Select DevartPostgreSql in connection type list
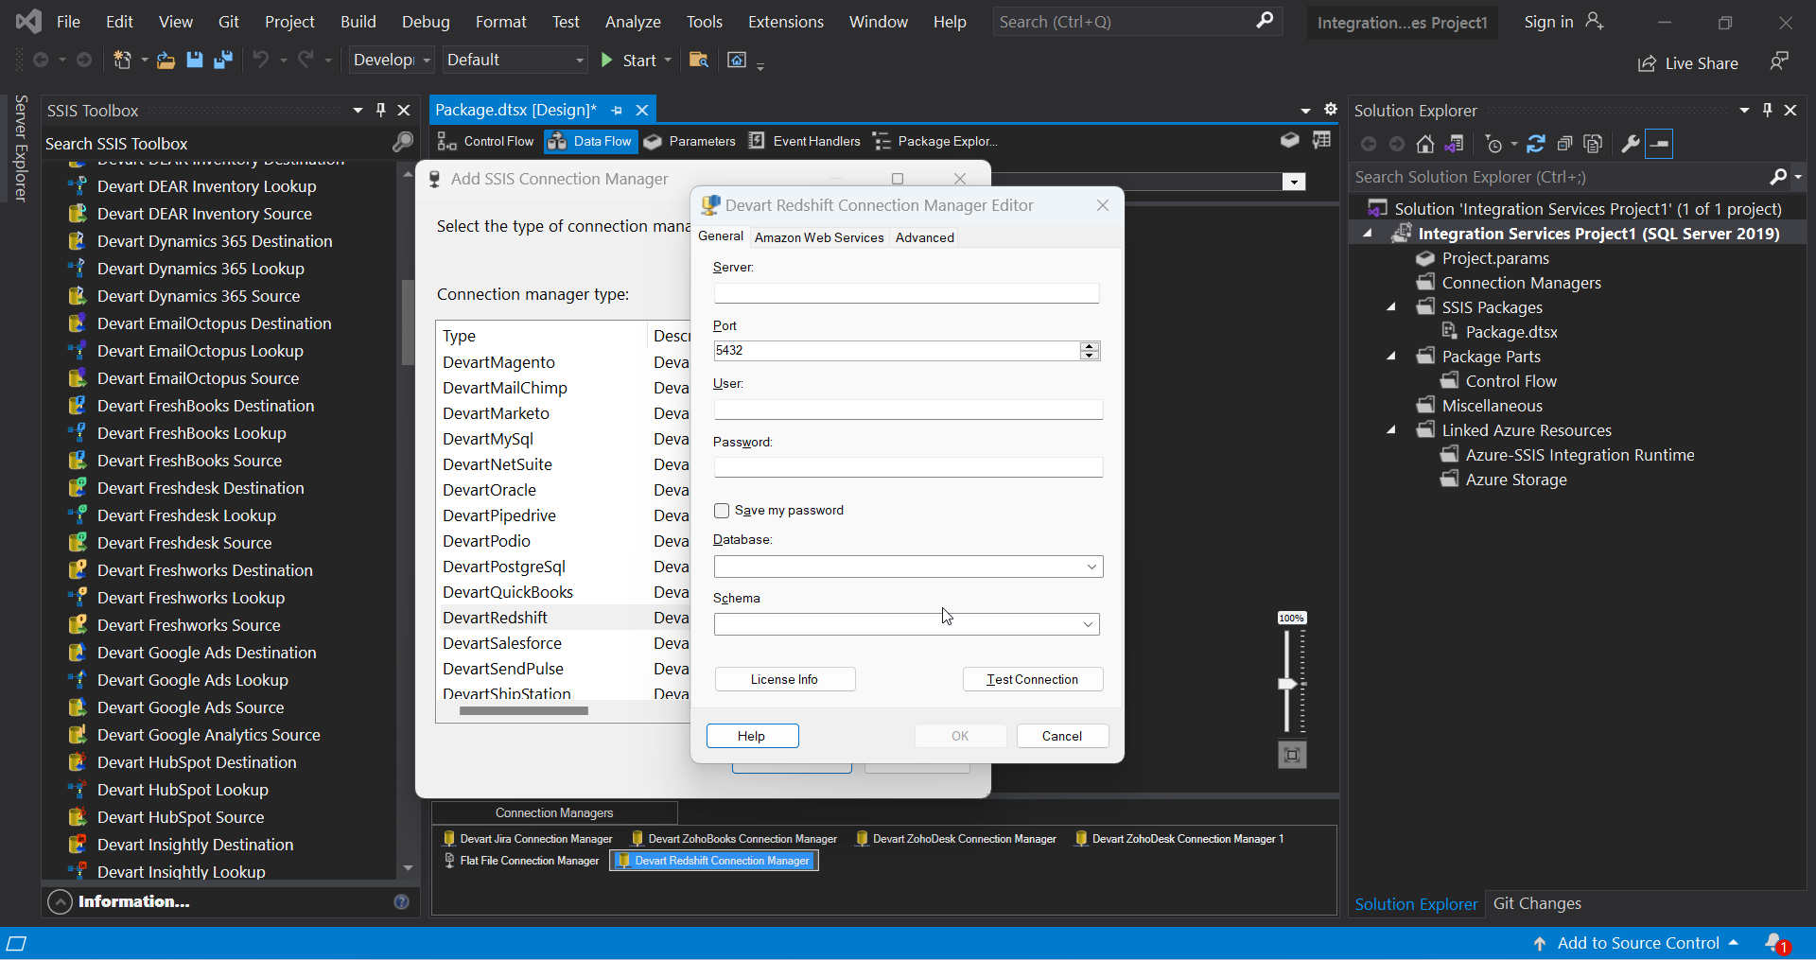This screenshot has height=960, width=1816. (x=504, y=567)
